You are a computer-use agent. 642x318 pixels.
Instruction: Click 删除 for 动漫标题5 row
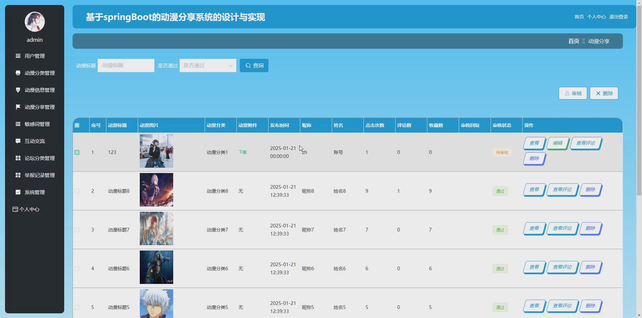591,306
